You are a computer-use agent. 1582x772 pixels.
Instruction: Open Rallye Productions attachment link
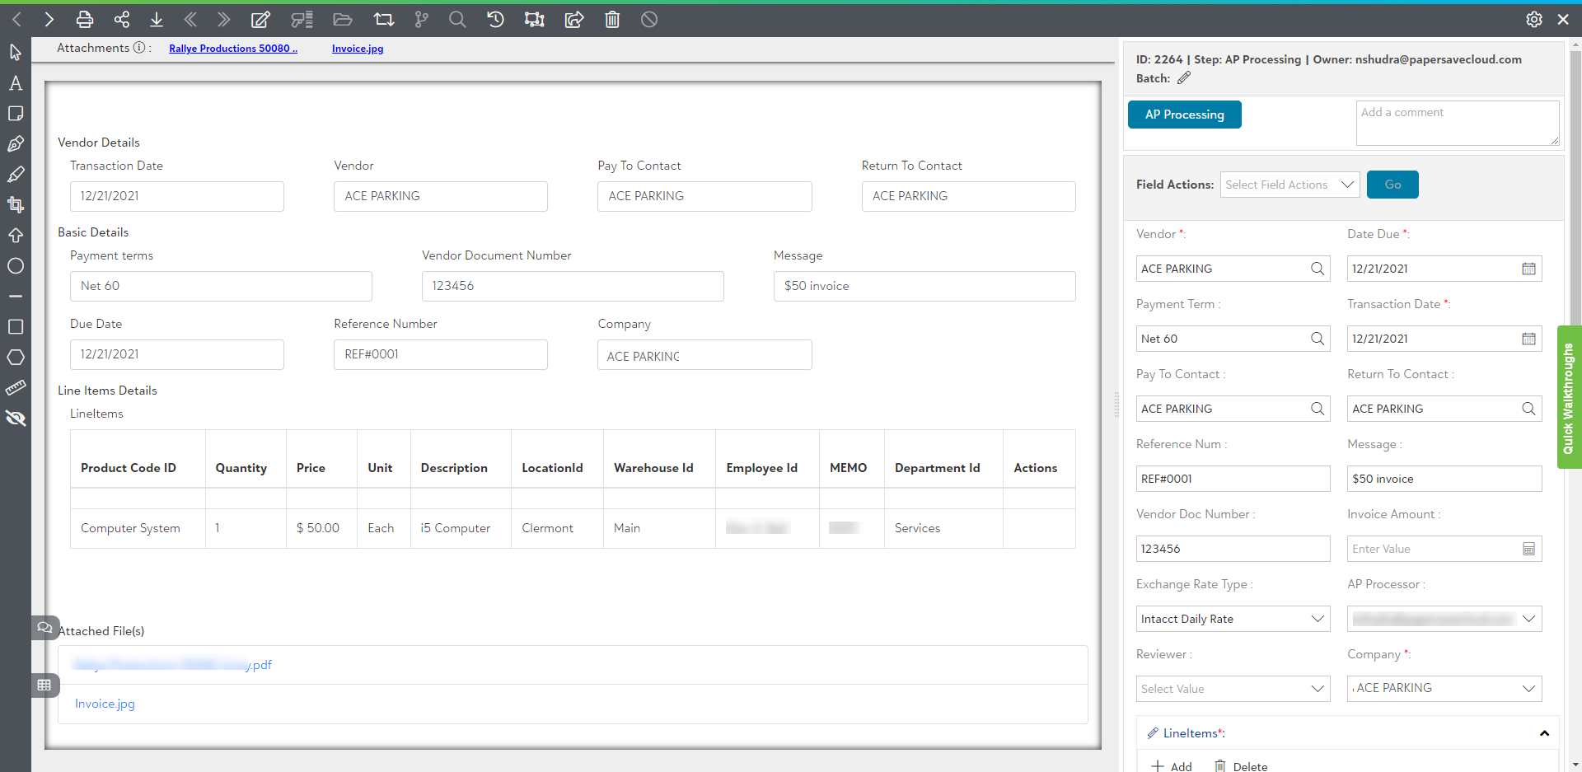pos(233,49)
